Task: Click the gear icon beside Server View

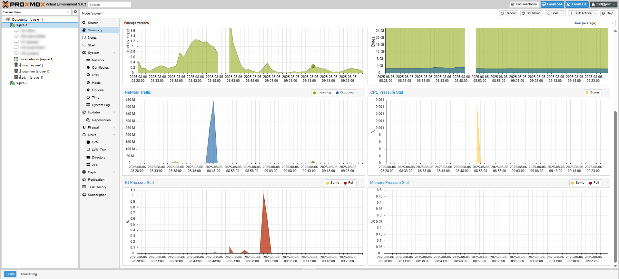Action: [x=75, y=12]
